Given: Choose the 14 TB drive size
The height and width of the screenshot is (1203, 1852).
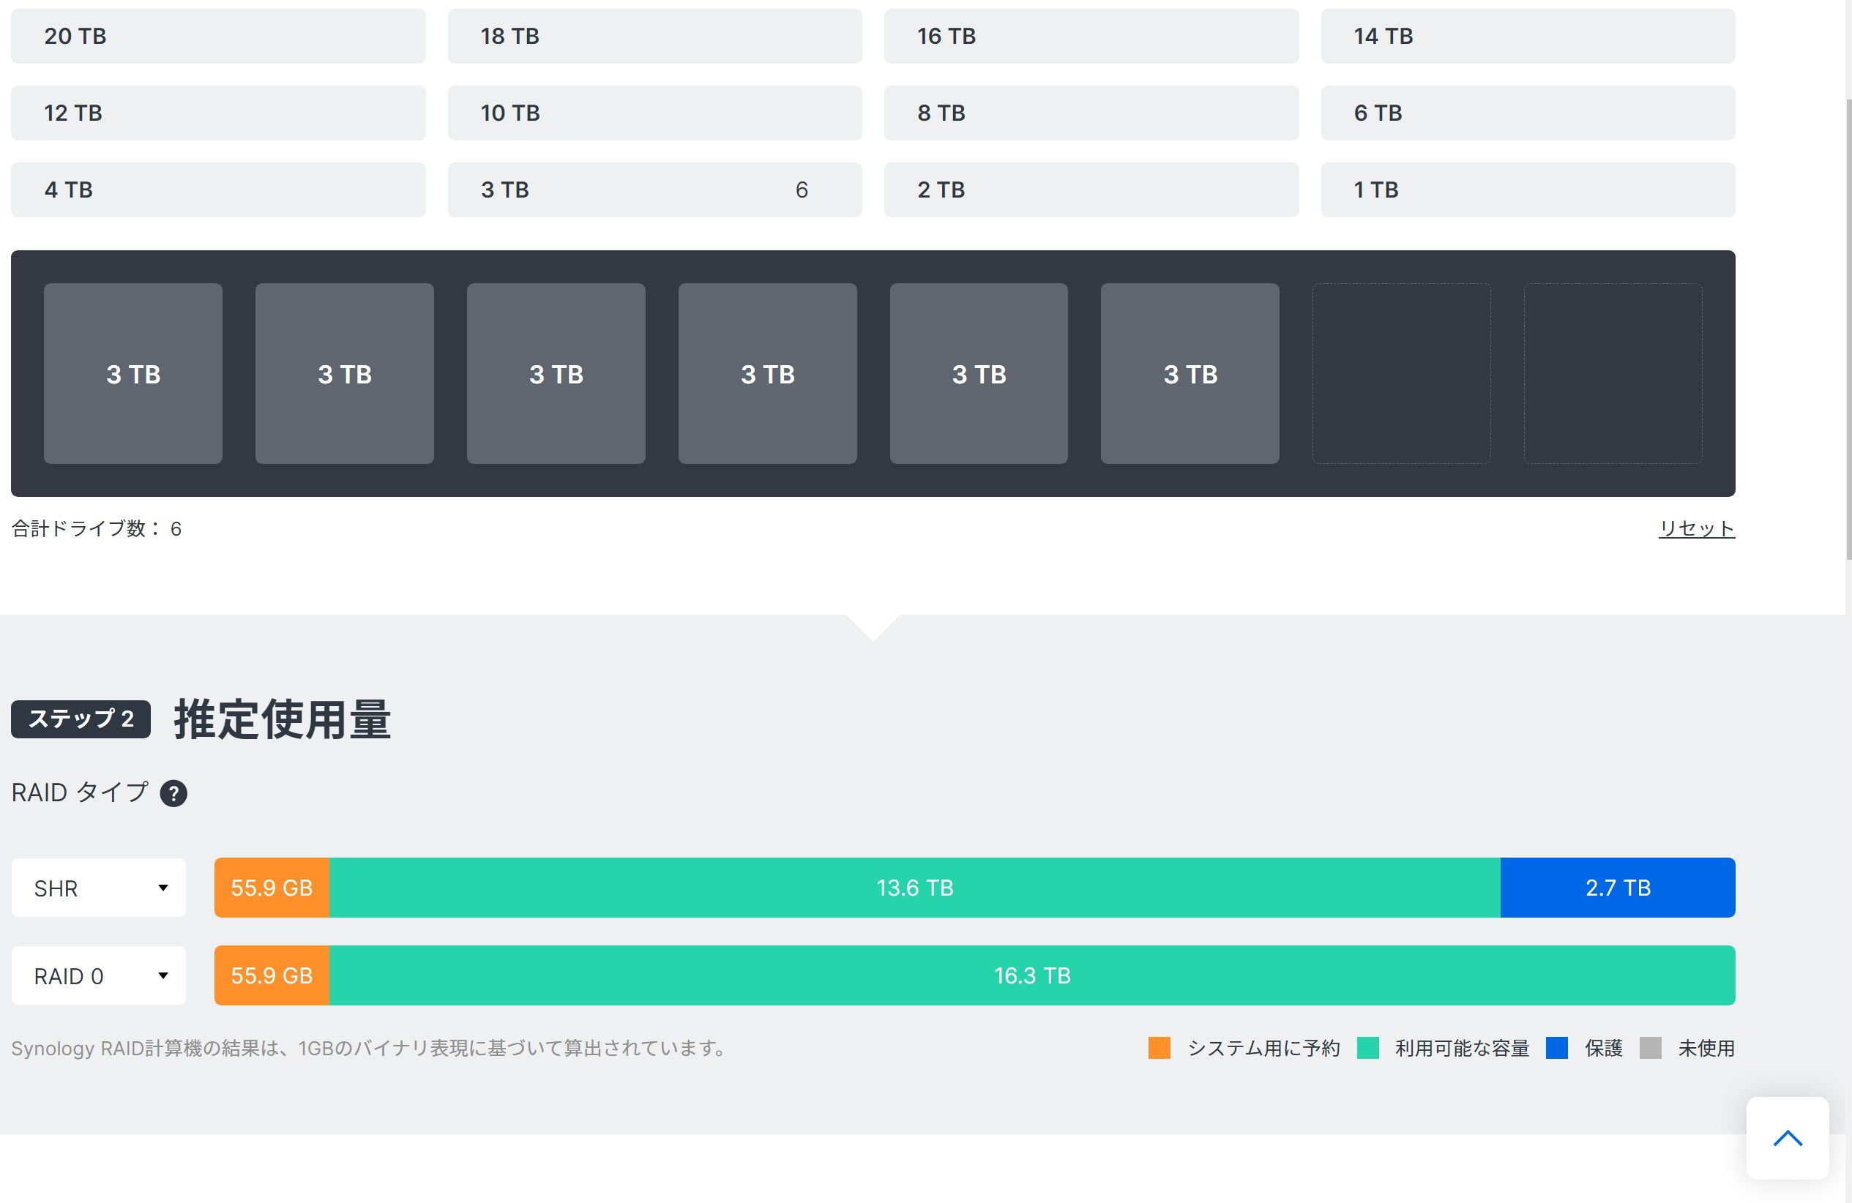Looking at the screenshot, I should [x=1527, y=37].
